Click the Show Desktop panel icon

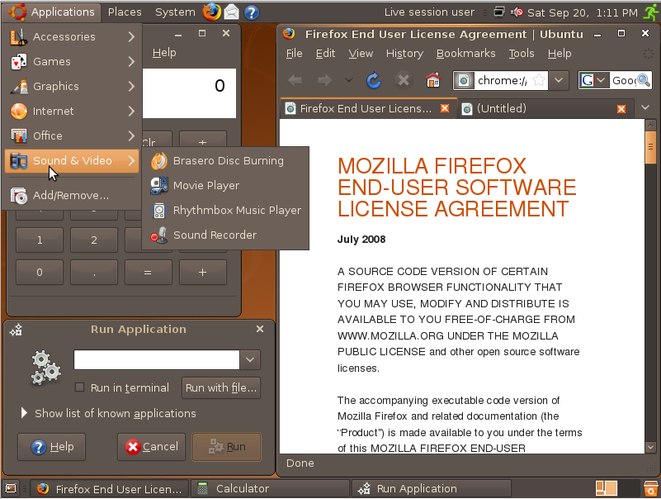click(x=11, y=489)
